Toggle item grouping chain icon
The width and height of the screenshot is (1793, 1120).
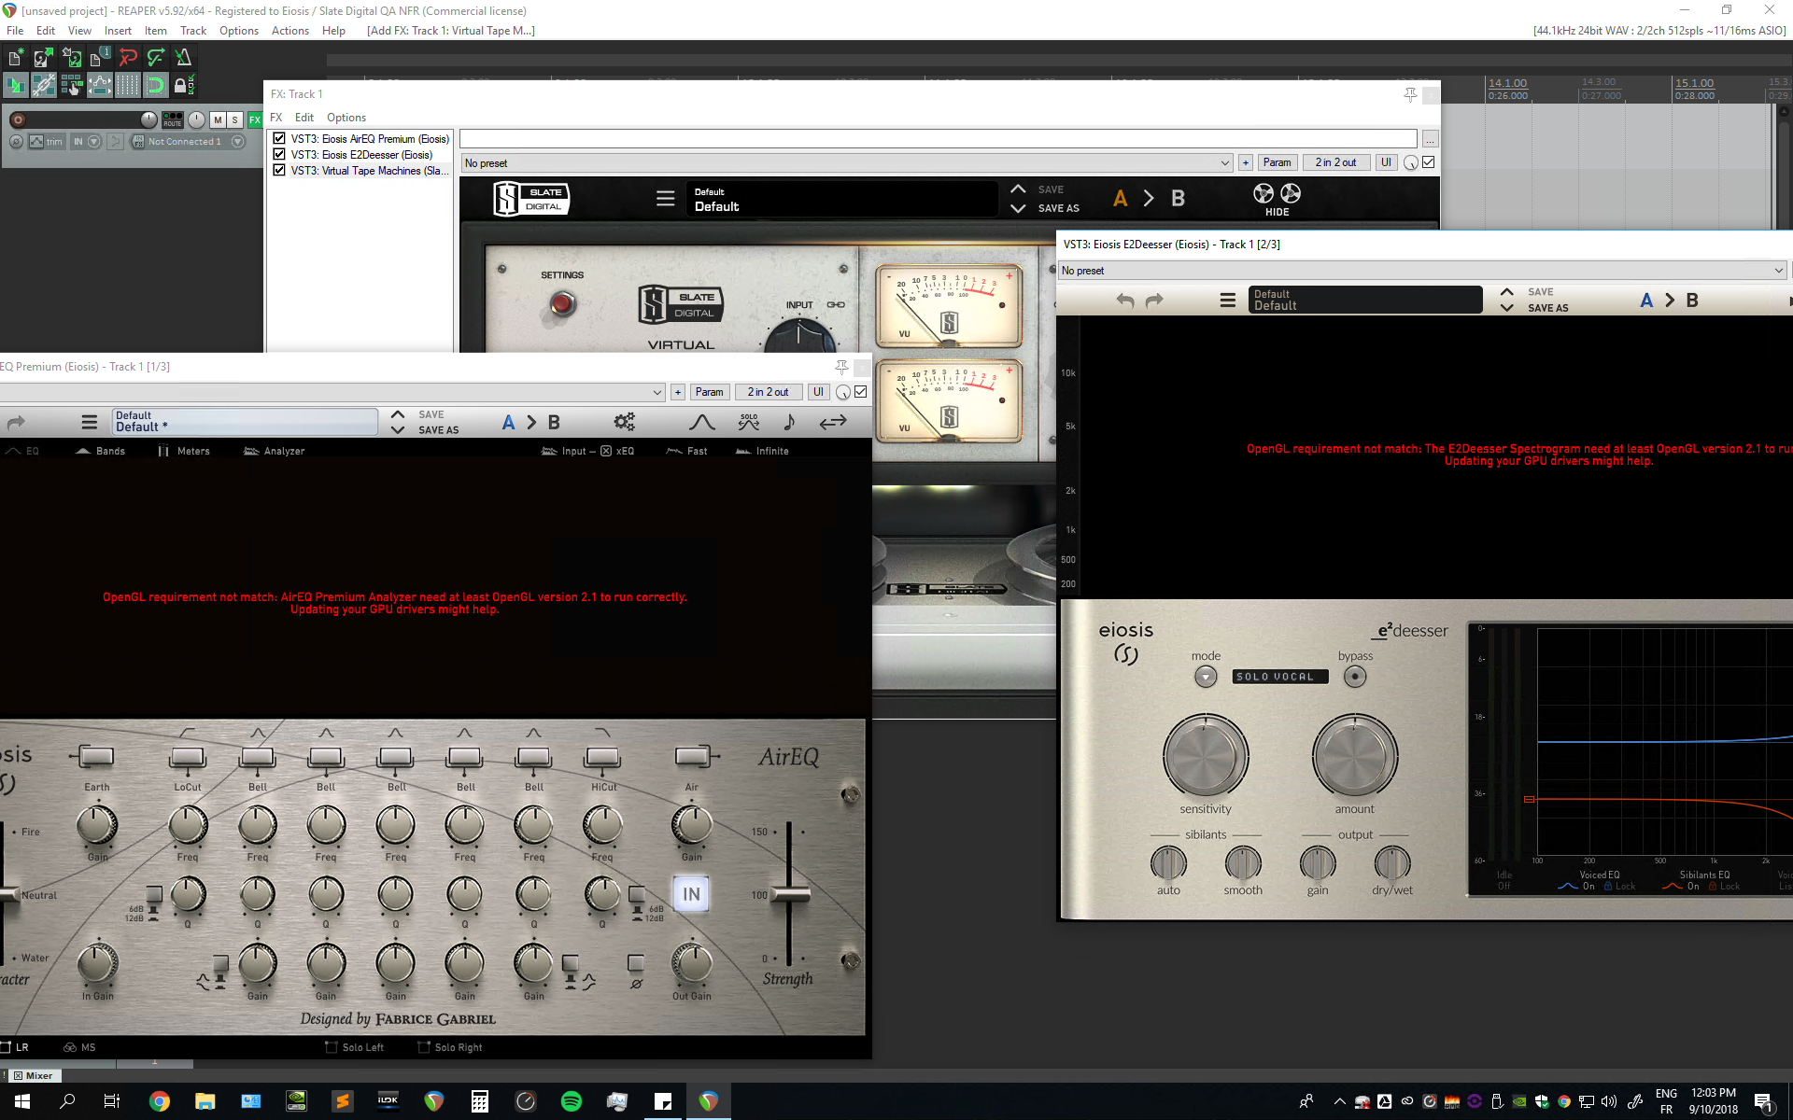(43, 86)
